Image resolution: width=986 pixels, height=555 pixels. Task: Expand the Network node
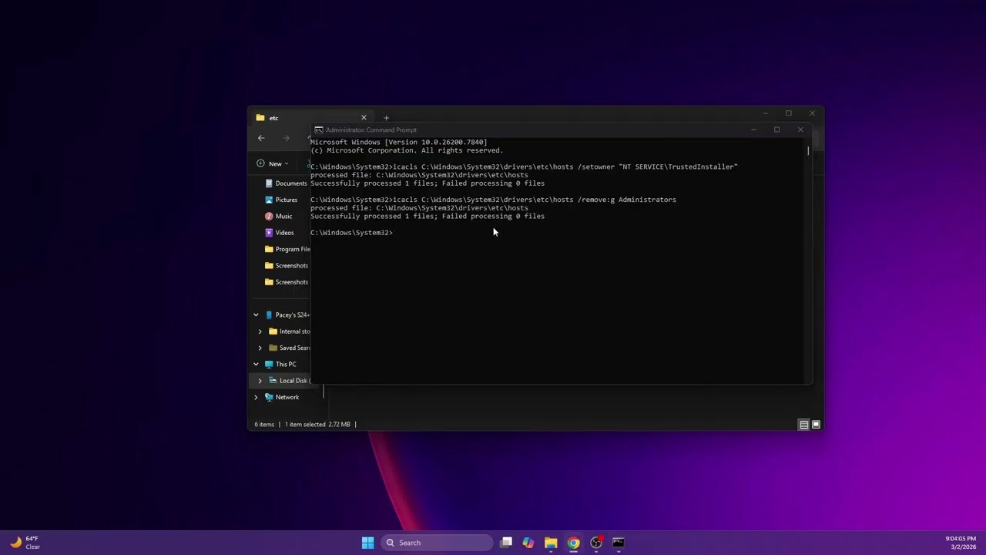tap(256, 397)
